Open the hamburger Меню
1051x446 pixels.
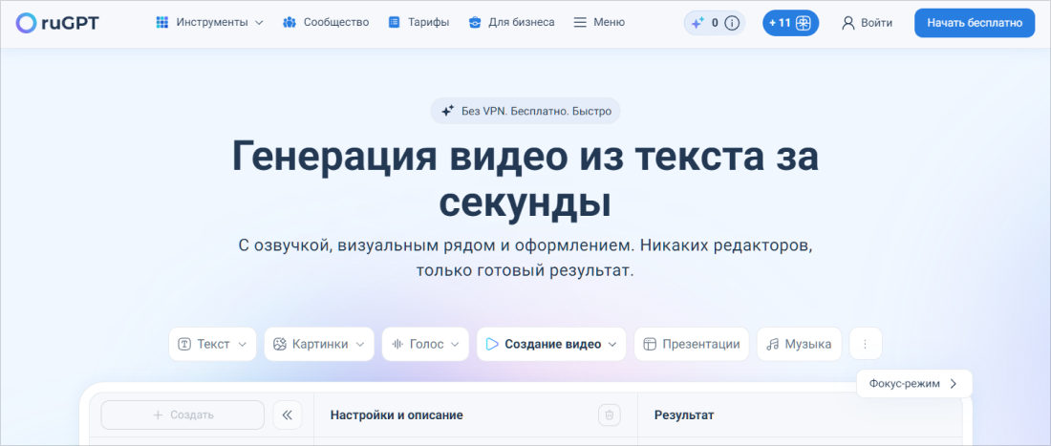pyautogui.click(x=599, y=22)
